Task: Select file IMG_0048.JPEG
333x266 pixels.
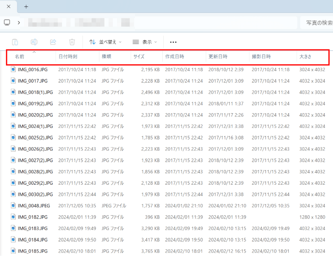Action: (x=34, y=206)
